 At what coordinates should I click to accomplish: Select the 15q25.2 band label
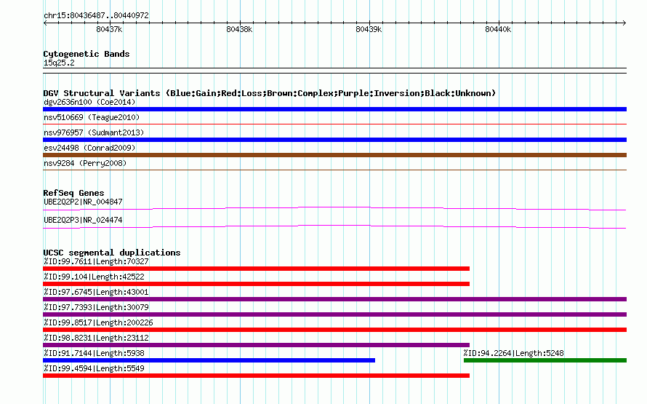59,63
